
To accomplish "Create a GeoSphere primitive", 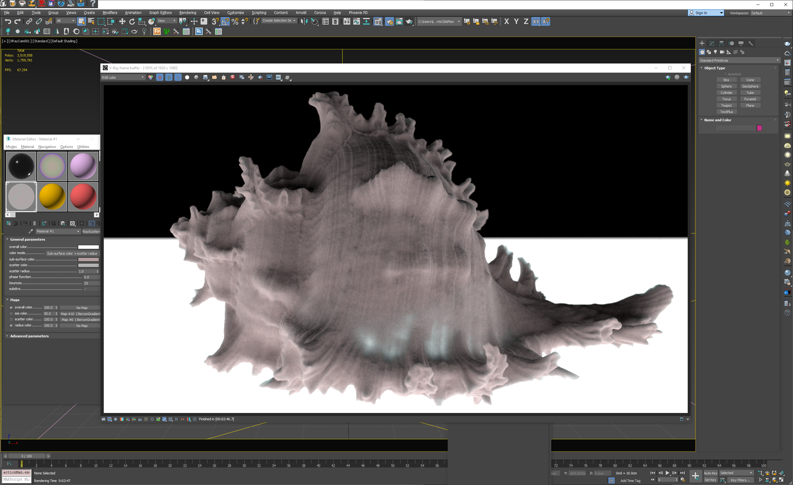I will [x=750, y=86].
